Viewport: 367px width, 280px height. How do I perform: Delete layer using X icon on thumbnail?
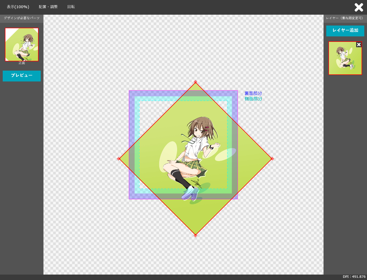tap(359, 45)
